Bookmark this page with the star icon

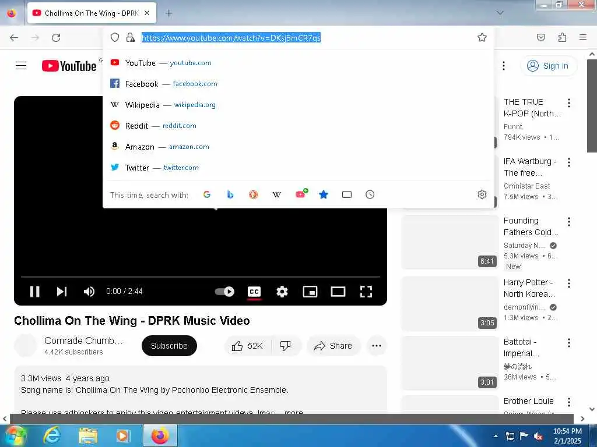click(482, 37)
